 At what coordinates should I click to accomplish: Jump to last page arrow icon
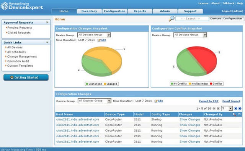(x=240, y=109)
